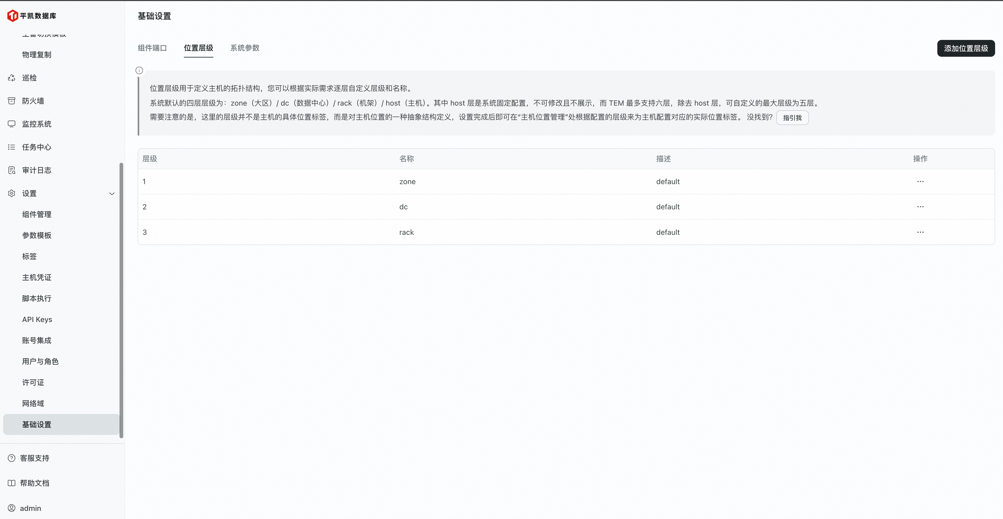The image size is (1003, 519).
Task: Click the 描述 column header
Action: [x=664, y=159]
